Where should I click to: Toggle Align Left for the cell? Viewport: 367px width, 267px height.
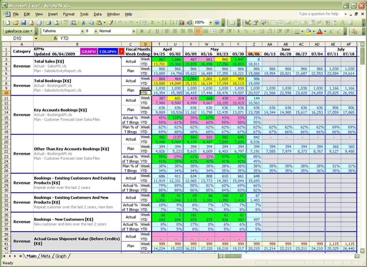(167, 31)
